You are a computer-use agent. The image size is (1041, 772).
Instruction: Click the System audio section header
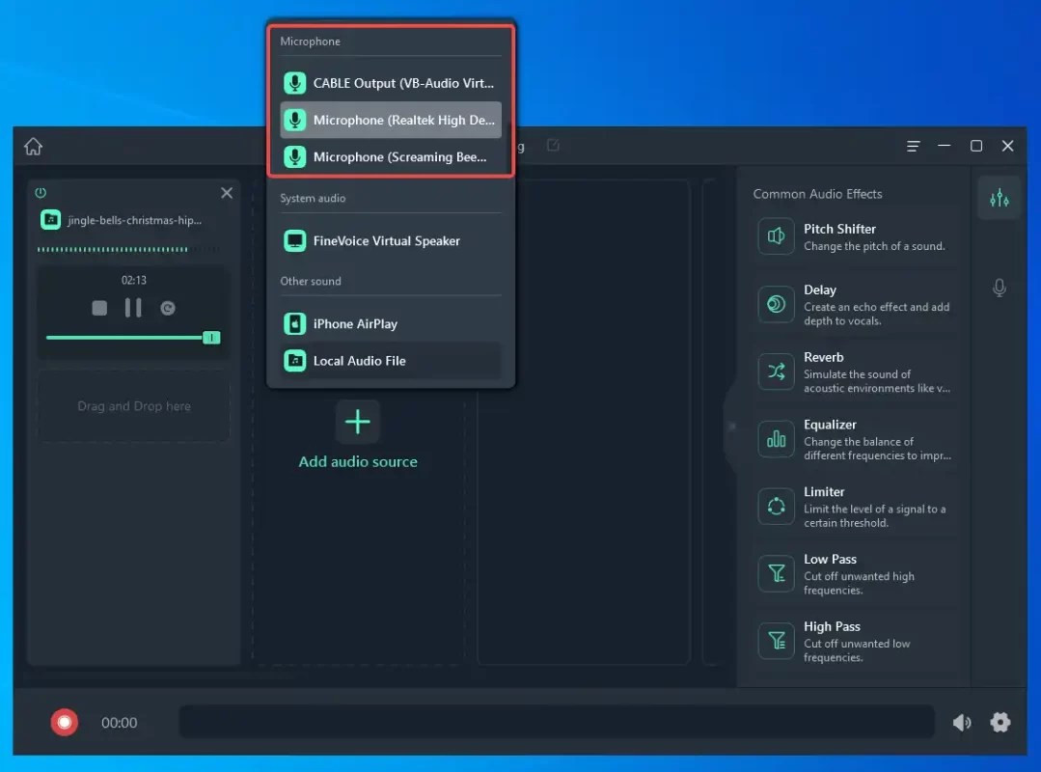point(313,198)
